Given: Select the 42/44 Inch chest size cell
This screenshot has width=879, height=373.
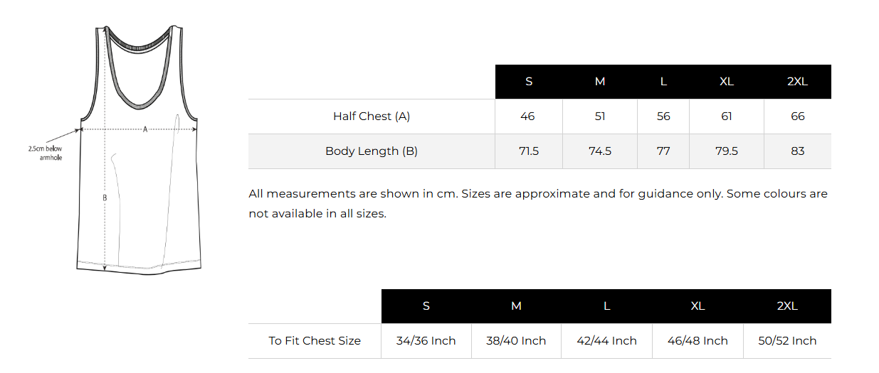Looking at the screenshot, I should (606, 341).
